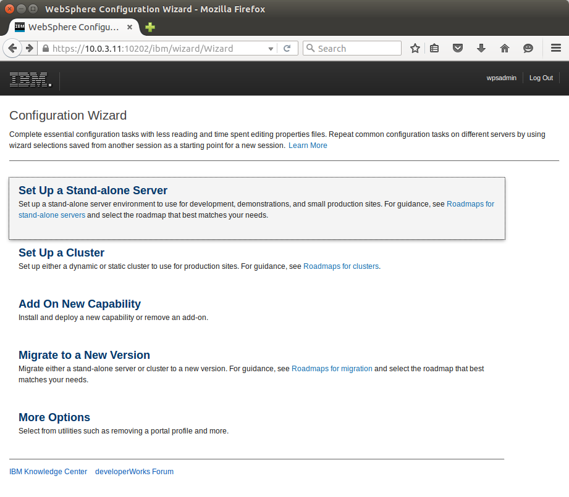The image size is (569, 497).
Task: Select Add On New Capability
Action: (80, 304)
